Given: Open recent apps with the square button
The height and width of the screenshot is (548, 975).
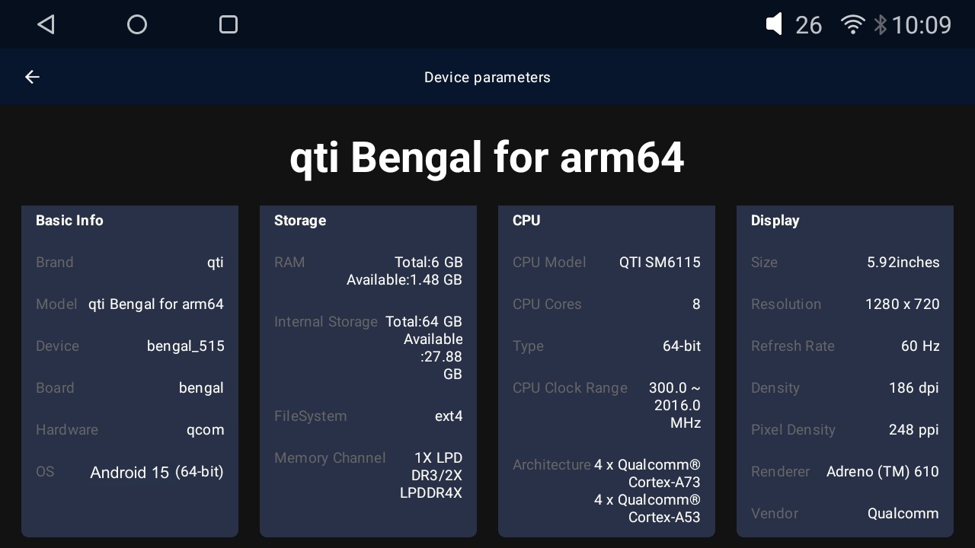Looking at the screenshot, I should click(229, 25).
